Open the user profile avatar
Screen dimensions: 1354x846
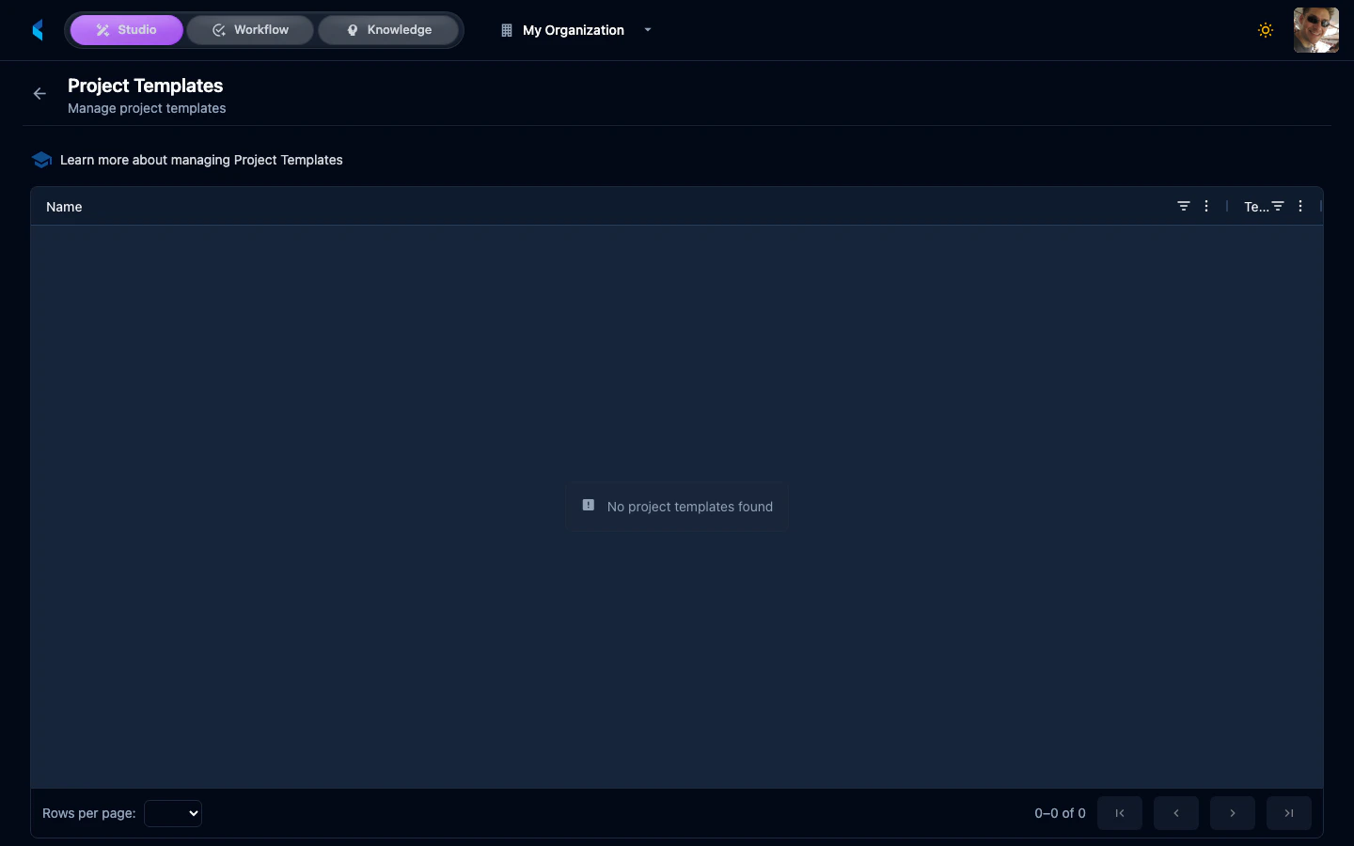coord(1315,29)
